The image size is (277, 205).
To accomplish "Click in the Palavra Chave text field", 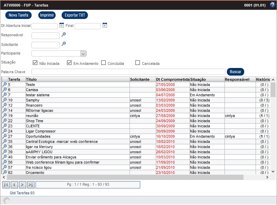I will click(x=128, y=72).
